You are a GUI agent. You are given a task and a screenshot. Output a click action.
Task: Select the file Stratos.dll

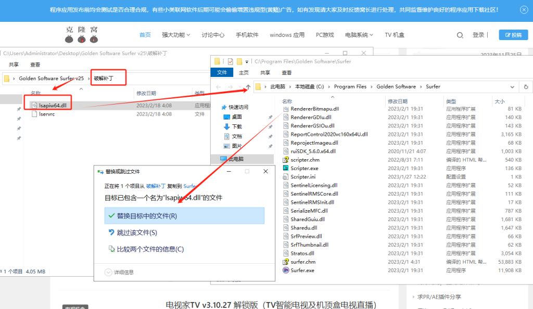[x=302, y=253]
